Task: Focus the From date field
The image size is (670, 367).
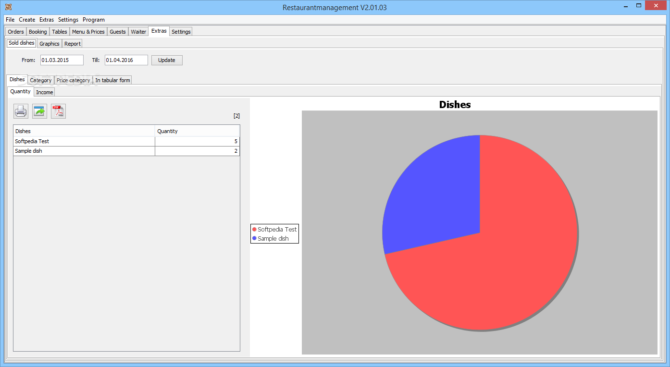Action: pyautogui.click(x=62, y=60)
